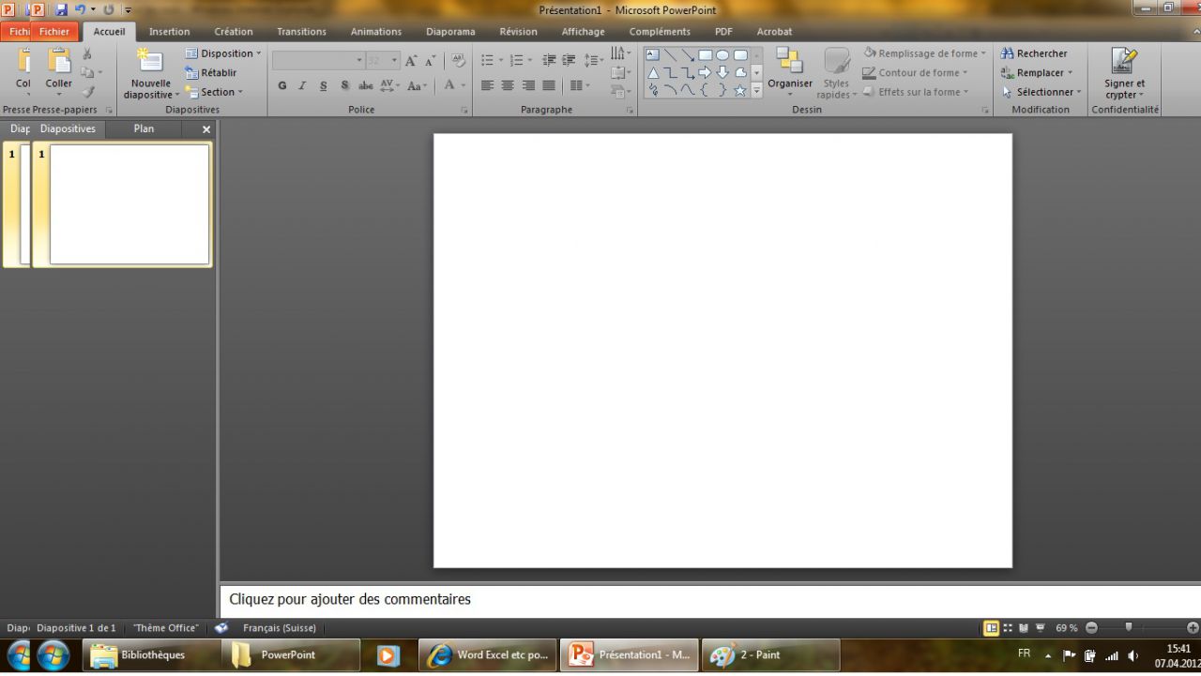The width and height of the screenshot is (1201, 676).
Task: Click the Organiser arrange icon
Action: click(790, 61)
